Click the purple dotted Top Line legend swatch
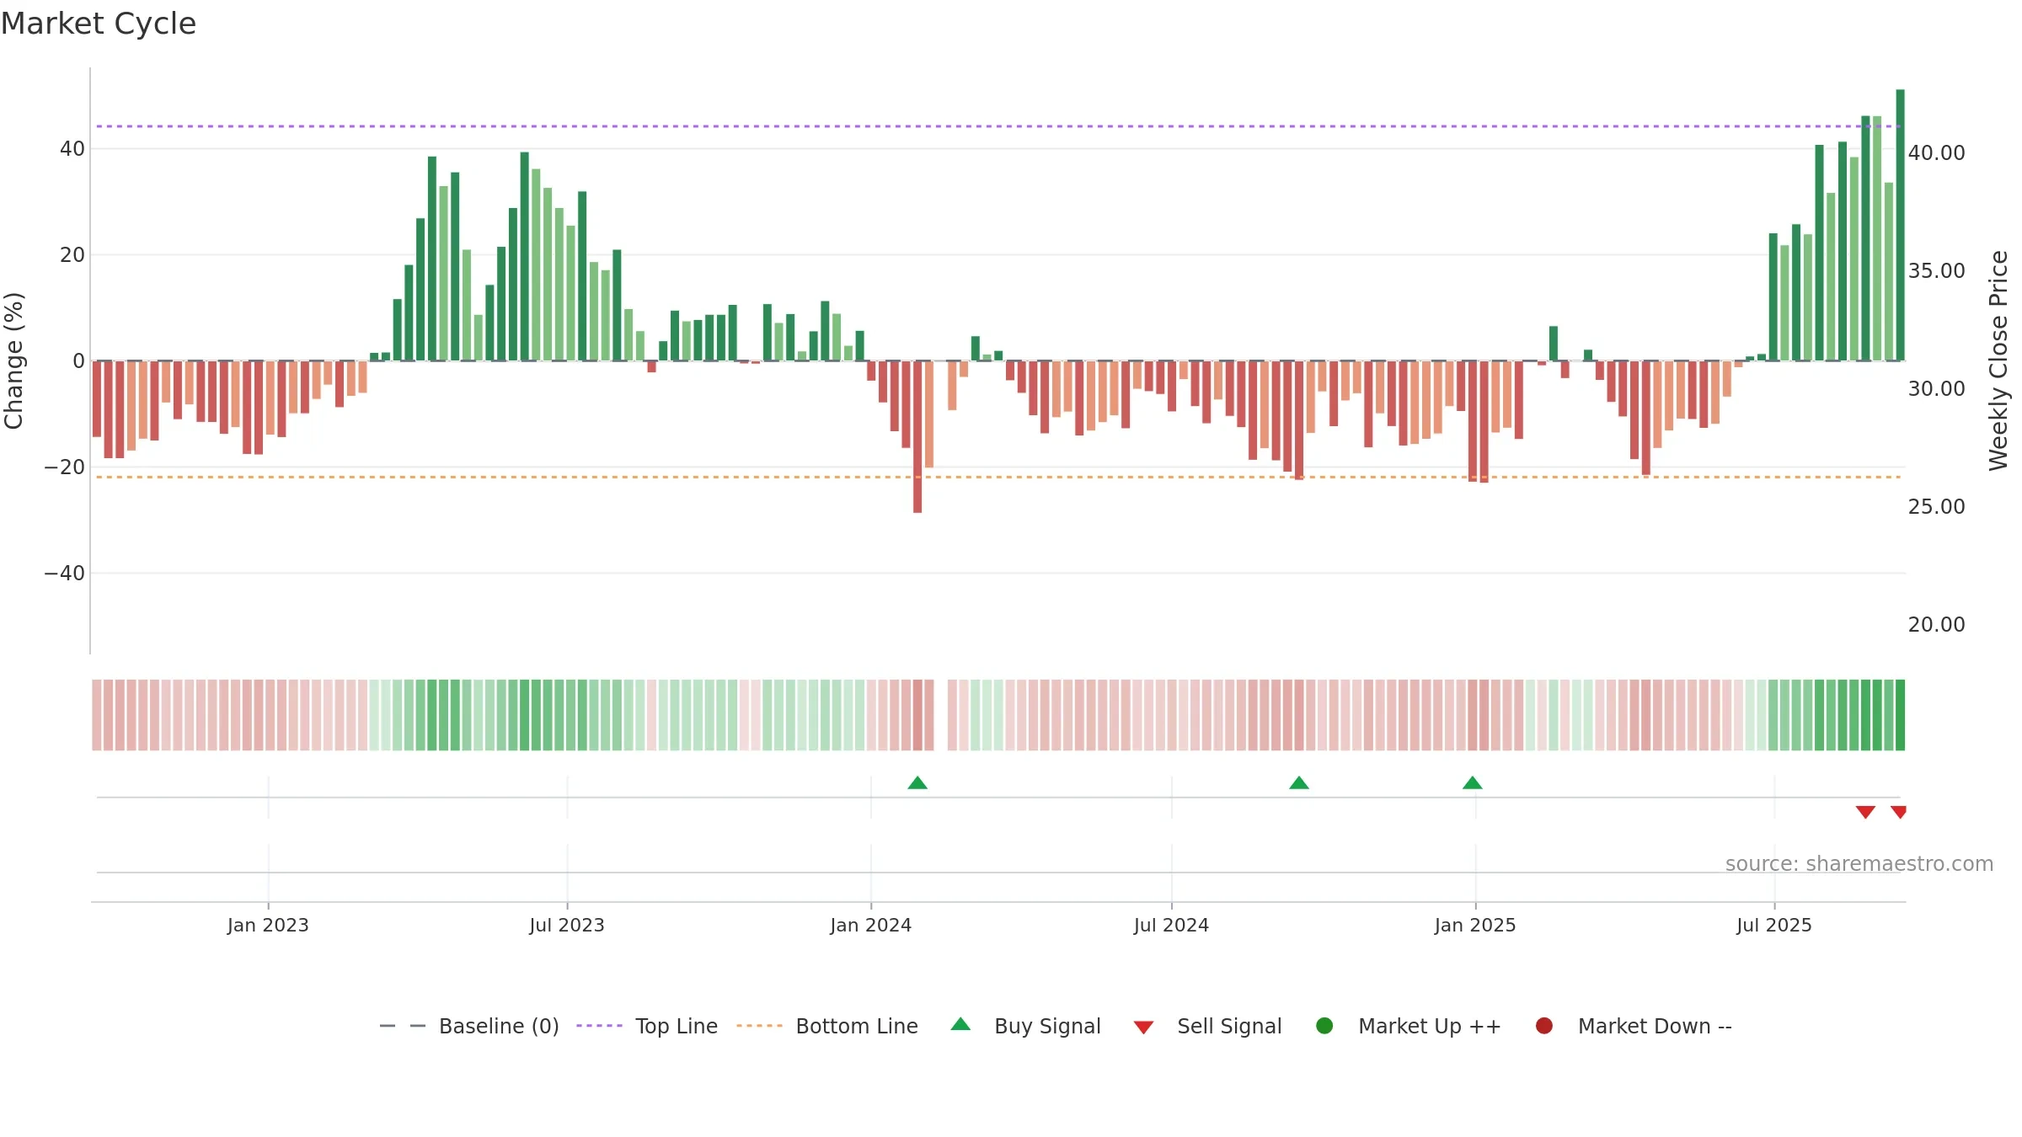Viewport: 2022px width, 1137px height. click(599, 1026)
